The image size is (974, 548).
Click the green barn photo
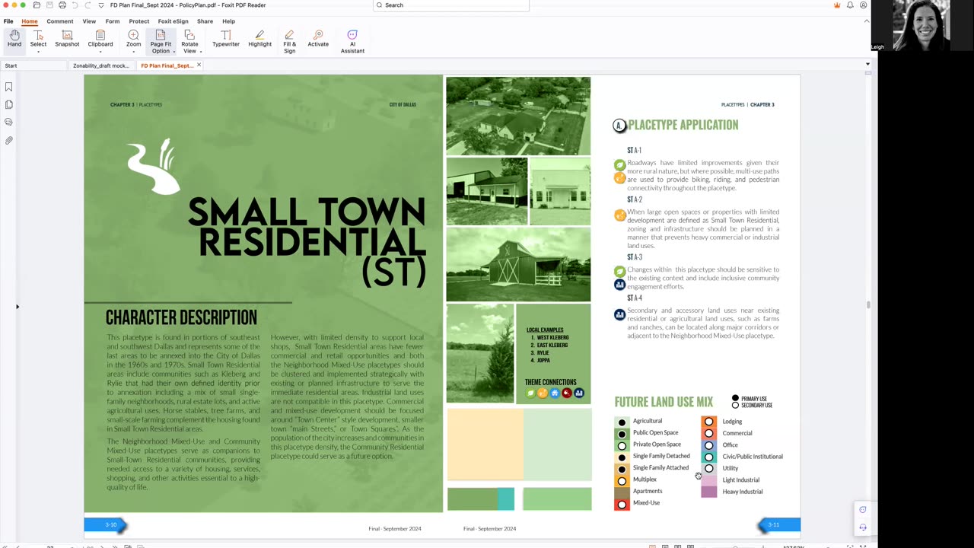[518, 264]
